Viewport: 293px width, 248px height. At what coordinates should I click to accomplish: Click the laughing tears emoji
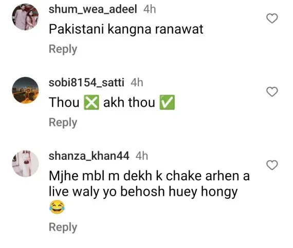click(57, 207)
